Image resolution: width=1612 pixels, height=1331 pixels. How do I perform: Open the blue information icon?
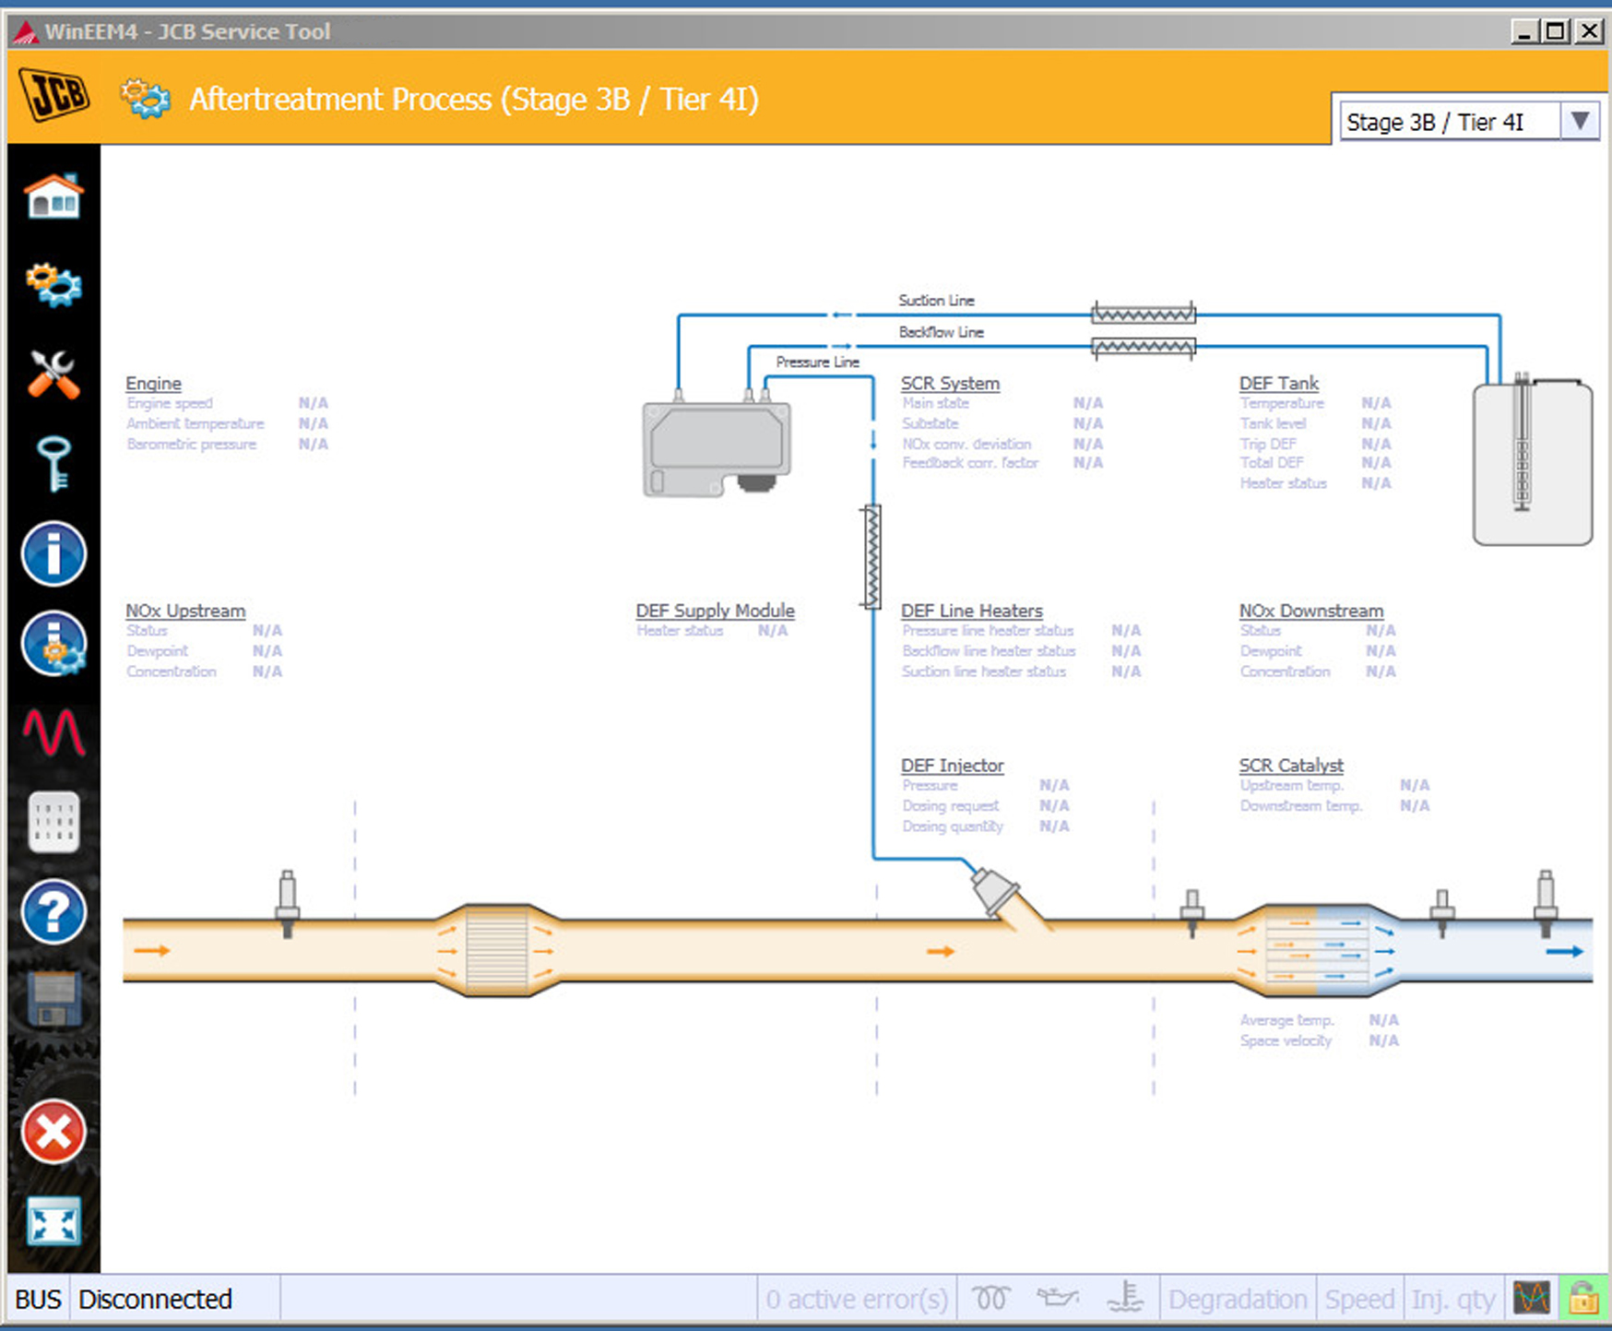[x=53, y=554]
